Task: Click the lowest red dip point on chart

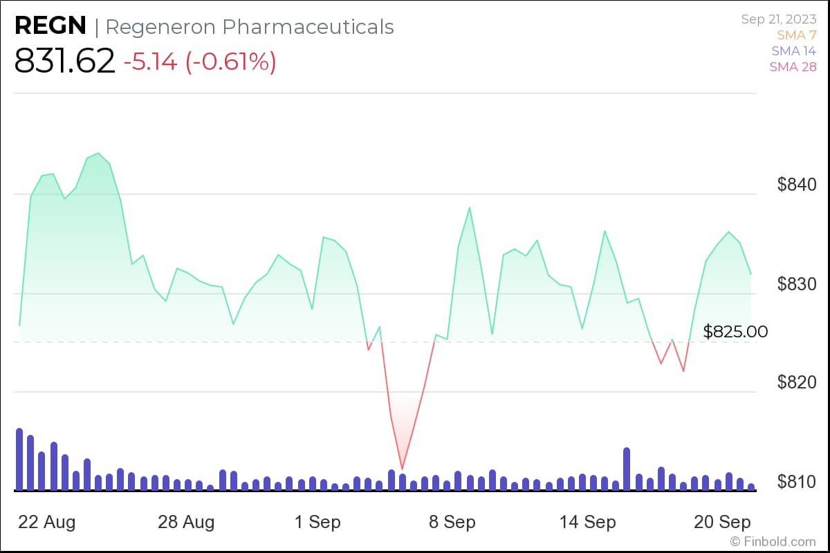Action: tap(402, 469)
